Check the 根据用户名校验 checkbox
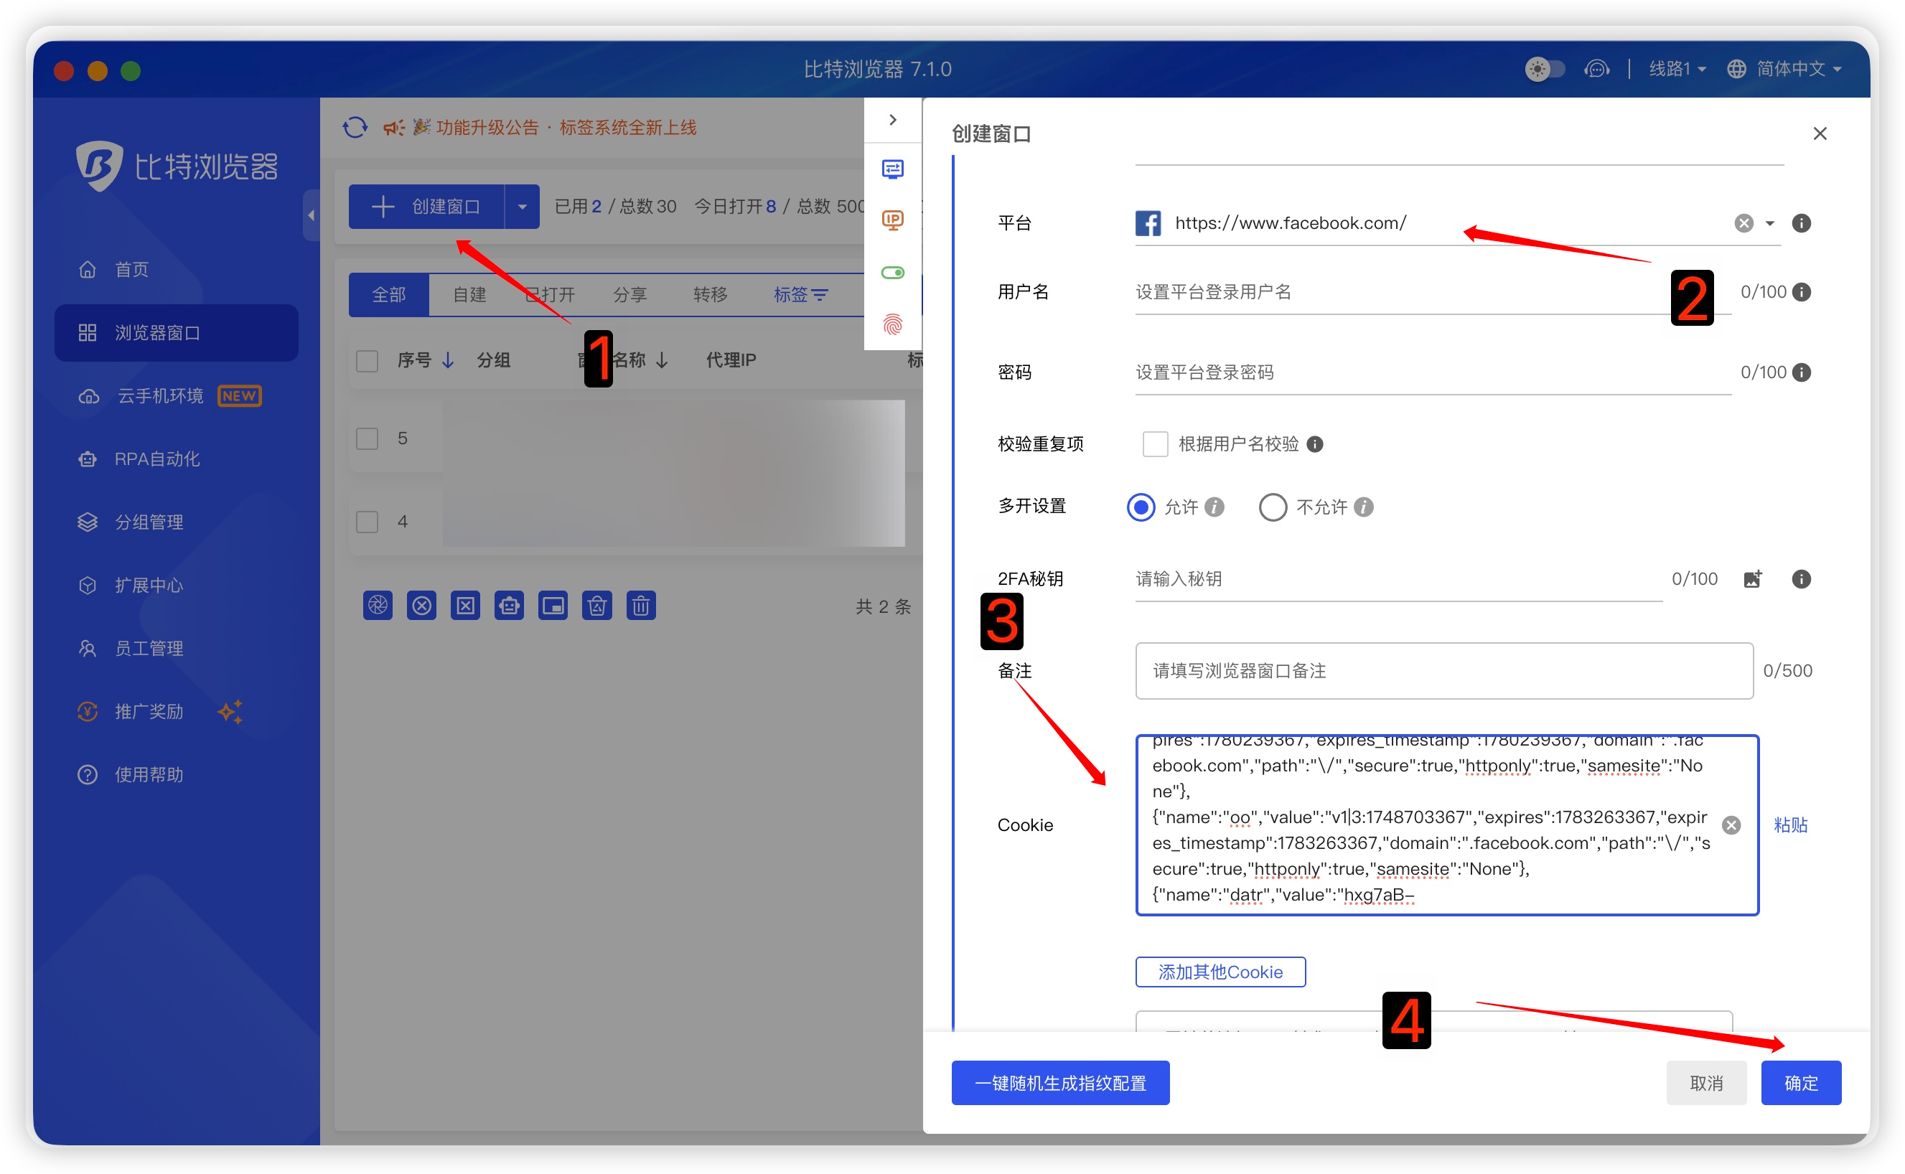The width and height of the screenshot is (1905, 1174). [1155, 444]
